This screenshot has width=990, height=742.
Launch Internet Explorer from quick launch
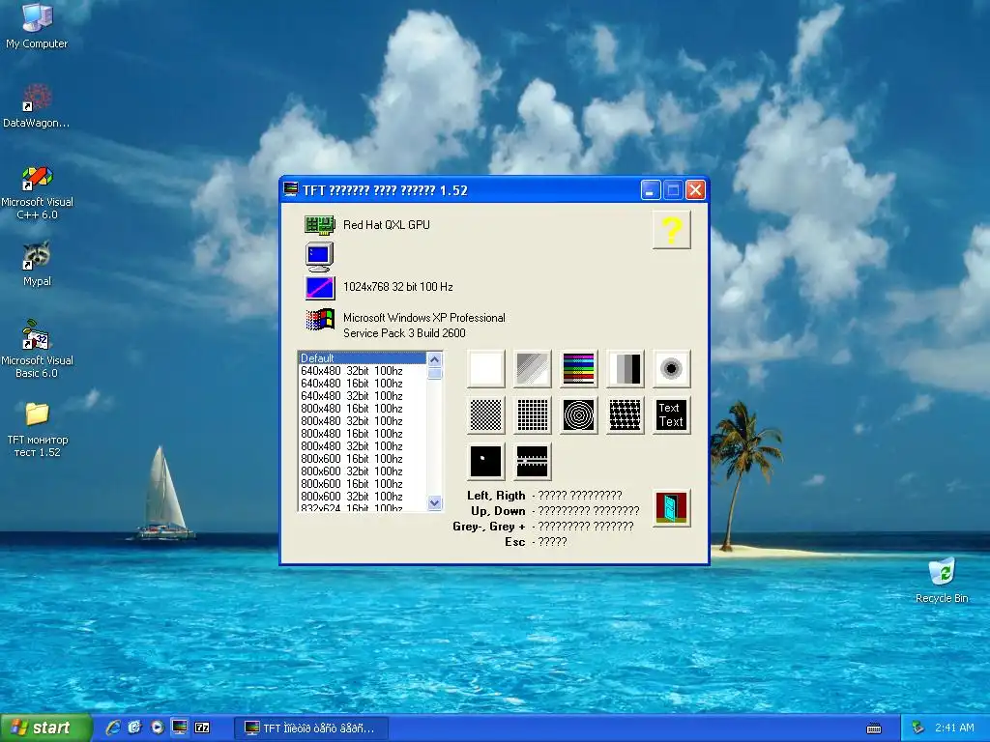(113, 728)
